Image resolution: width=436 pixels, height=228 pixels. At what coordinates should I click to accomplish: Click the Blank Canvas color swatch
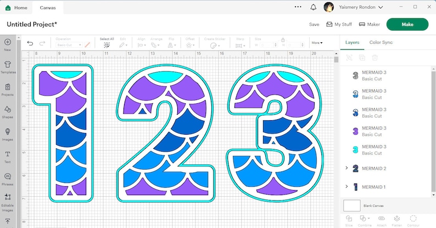point(352,206)
